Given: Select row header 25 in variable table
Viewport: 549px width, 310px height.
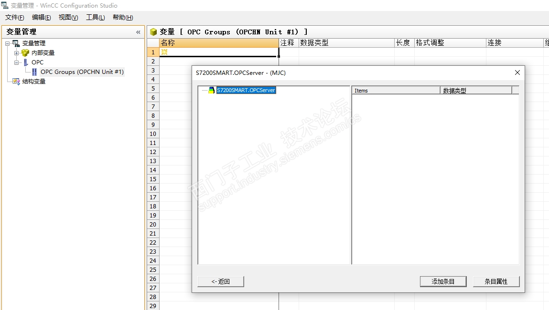Looking at the screenshot, I should tap(153, 269).
